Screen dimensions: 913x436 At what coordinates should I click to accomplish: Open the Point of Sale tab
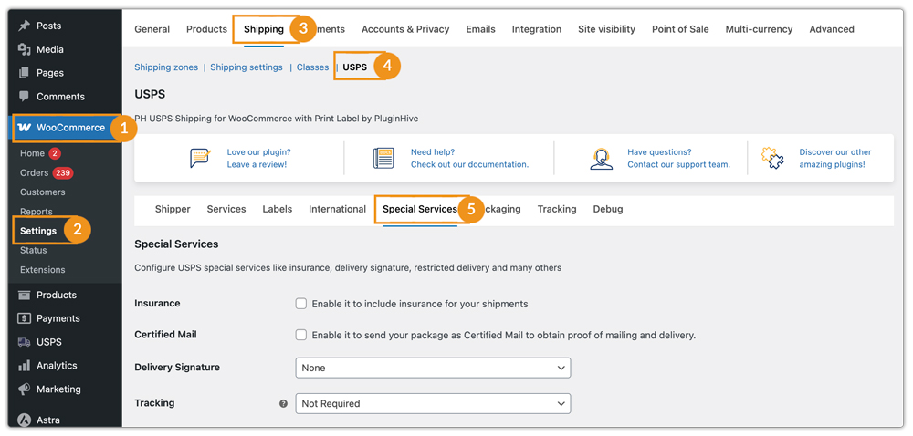tap(680, 29)
